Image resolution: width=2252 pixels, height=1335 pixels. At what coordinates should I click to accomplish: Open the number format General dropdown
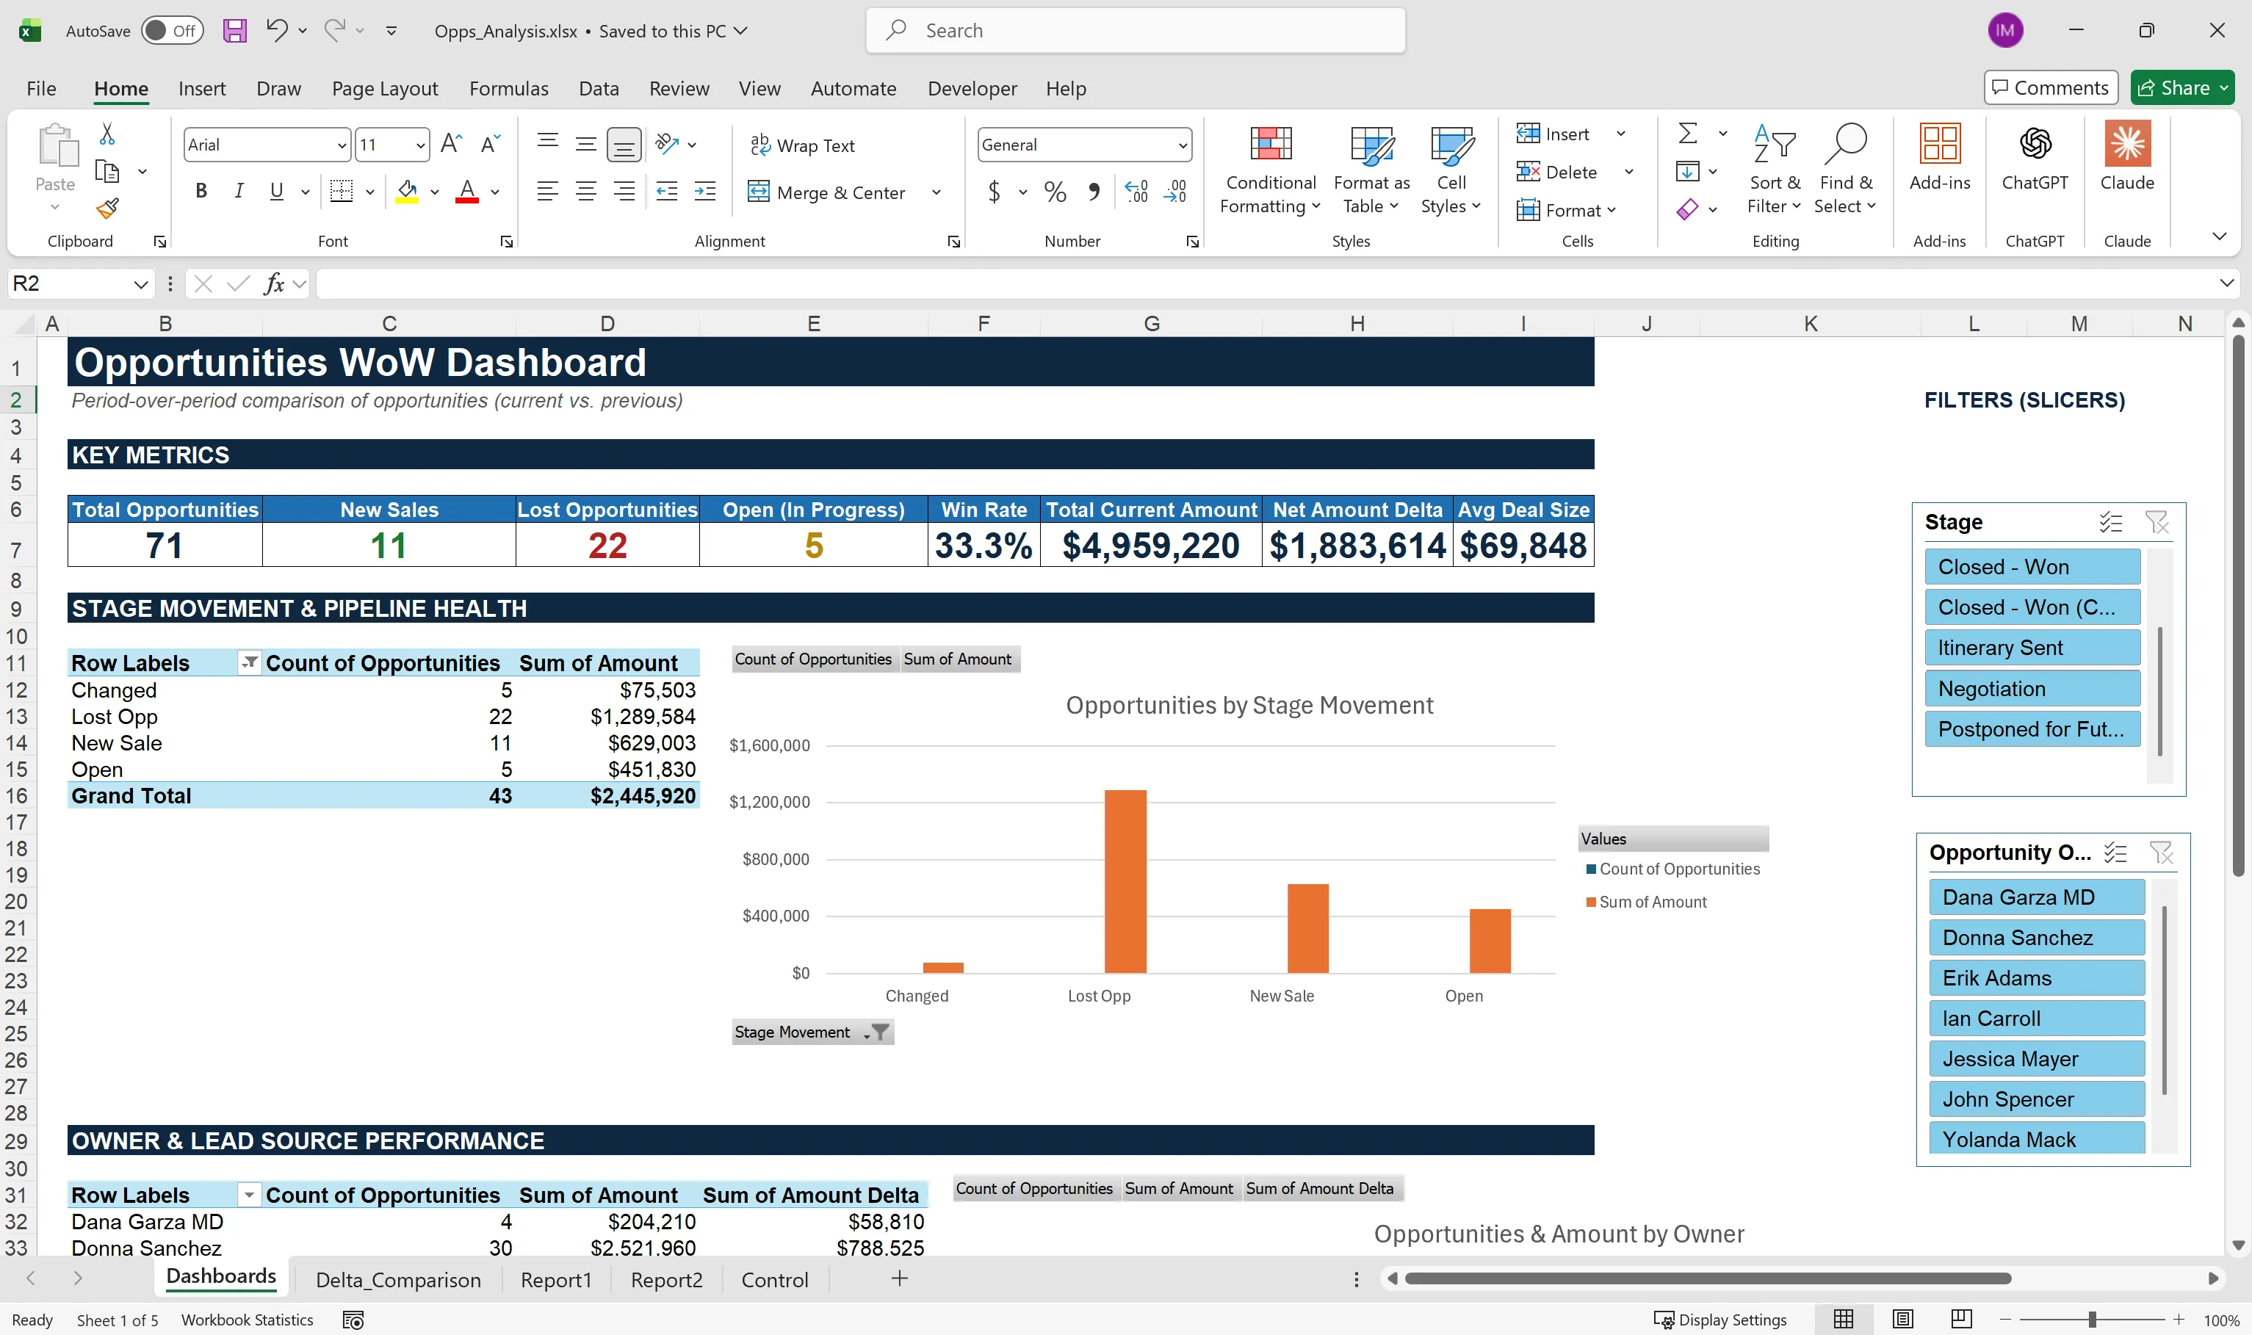[x=1183, y=145]
